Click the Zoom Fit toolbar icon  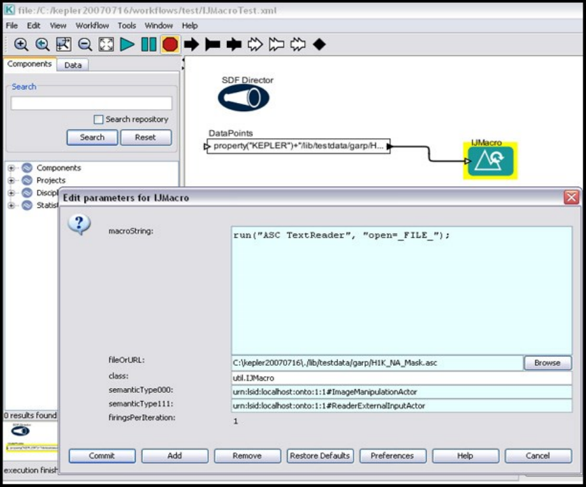[63, 45]
